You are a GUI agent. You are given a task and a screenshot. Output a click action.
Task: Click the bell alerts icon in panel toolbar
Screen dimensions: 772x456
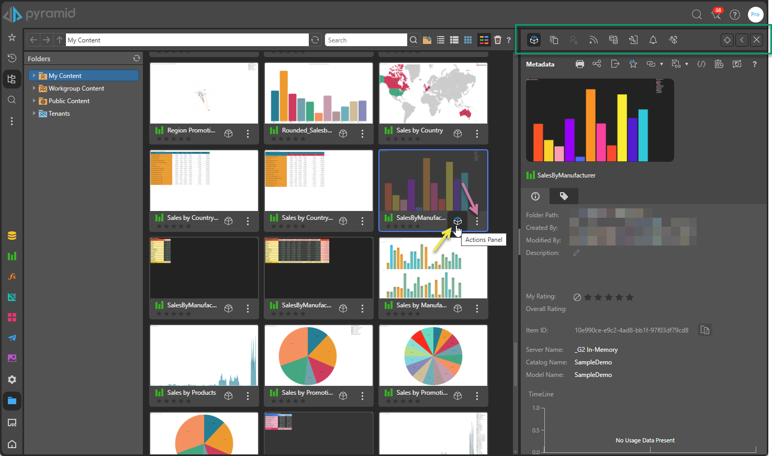click(x=653, y=40)
